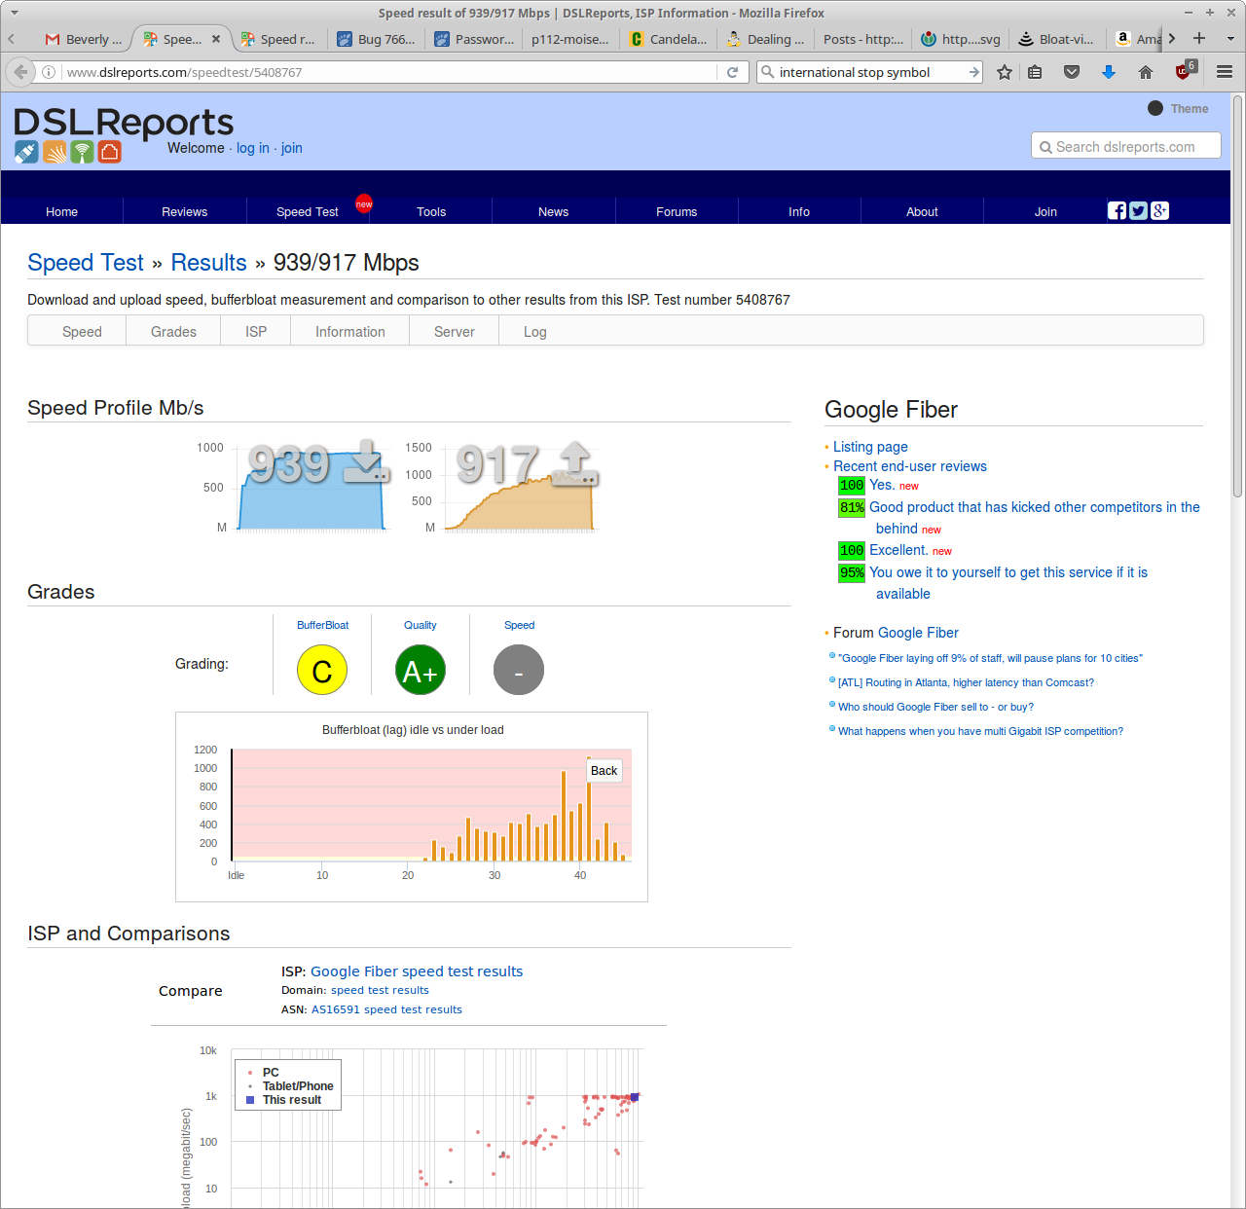Click the Back button on bufferbloat chart
The width and height of the screenshot is (1246, 1209).
(604, 770)
